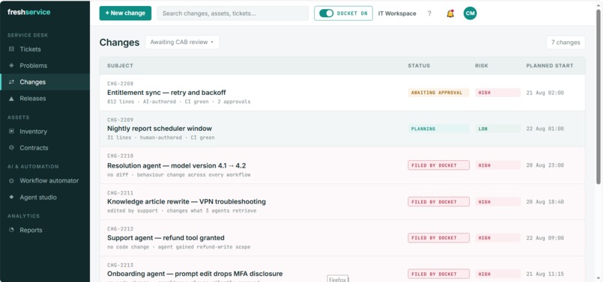Click the Status column header
The width and height of the screenshot is (604, 282).
pyautogui.click(x=419, y=66)
